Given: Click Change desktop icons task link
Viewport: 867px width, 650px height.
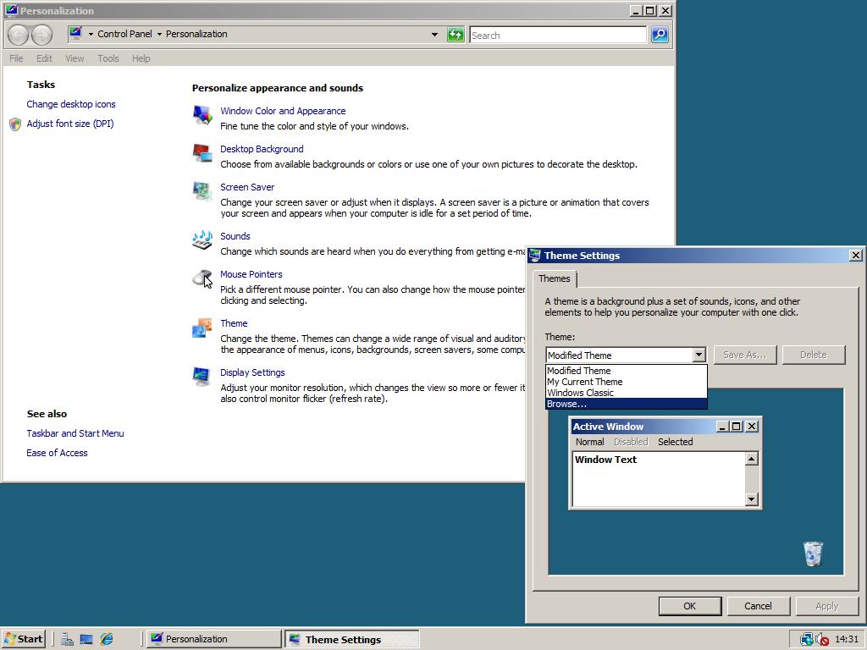Looking at the screenshot, I should [71, 104].
